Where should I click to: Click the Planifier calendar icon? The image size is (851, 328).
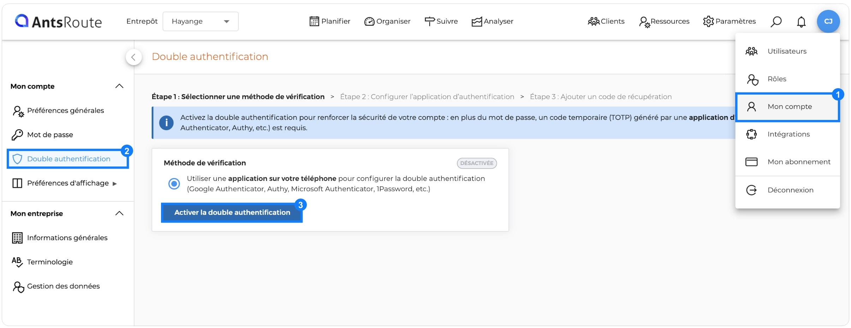(x=314, y=22)
